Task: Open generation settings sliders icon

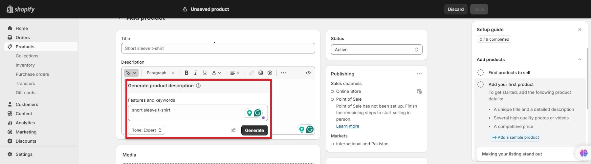Action: (233, 130)
